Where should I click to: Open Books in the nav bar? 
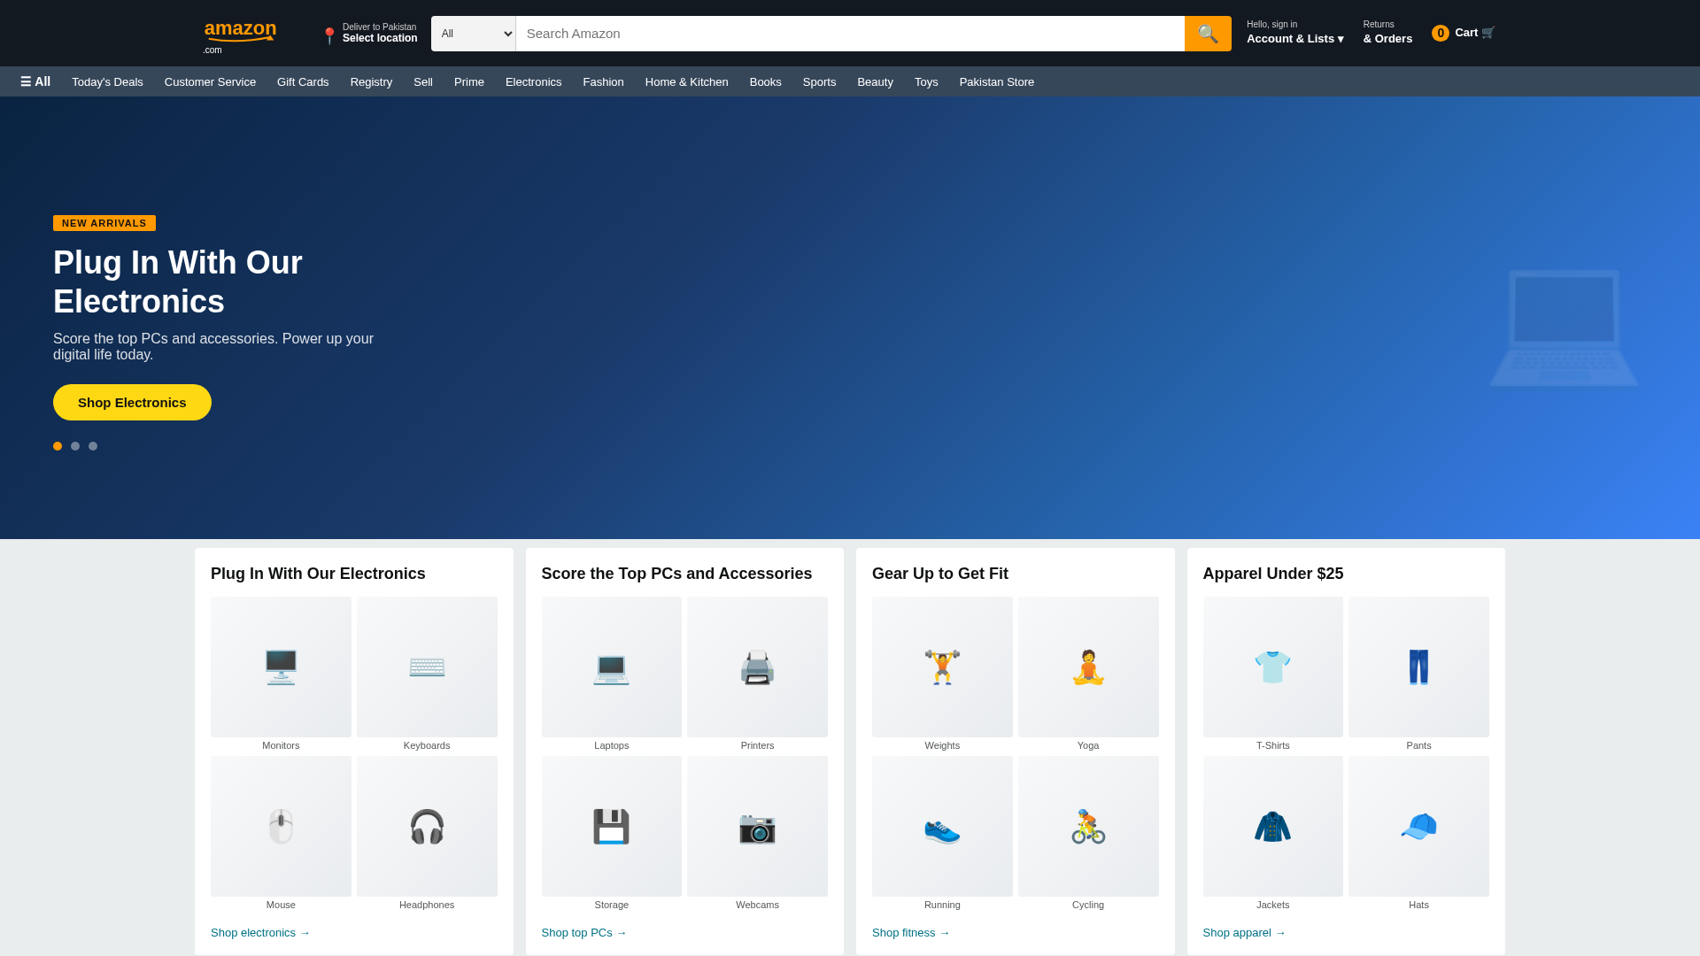point(765,81)
